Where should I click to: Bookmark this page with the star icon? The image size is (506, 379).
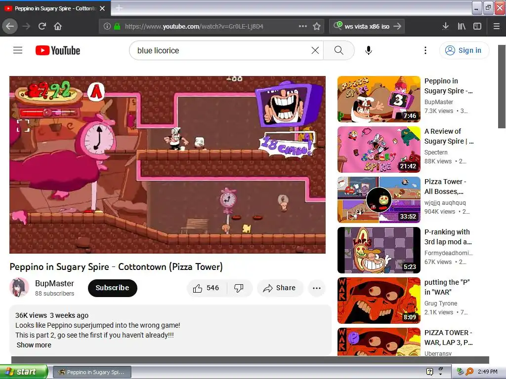coord(317,26)
